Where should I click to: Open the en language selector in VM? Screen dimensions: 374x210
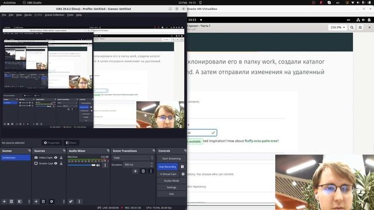click(348, 20)
